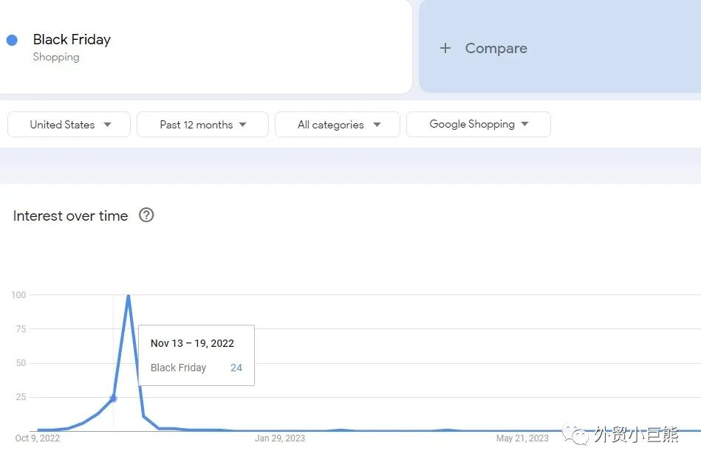Click the Nov 13 – 19, 2022 tooltip date
Image resolution: width=701 pixels, height=465 pixels.
point(192,343)
